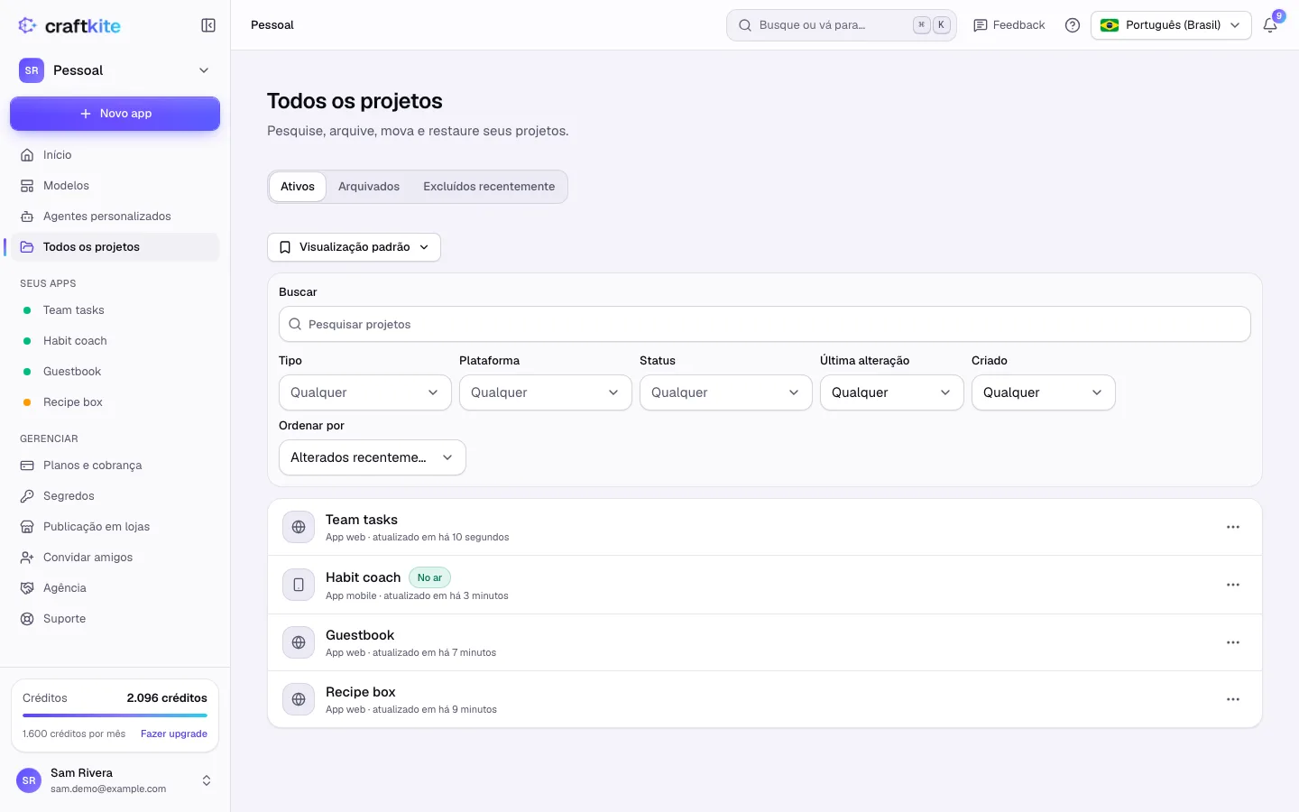Click the Início home icon
Viewport: 1299px width, 812px height.
(x=27, y=155)
